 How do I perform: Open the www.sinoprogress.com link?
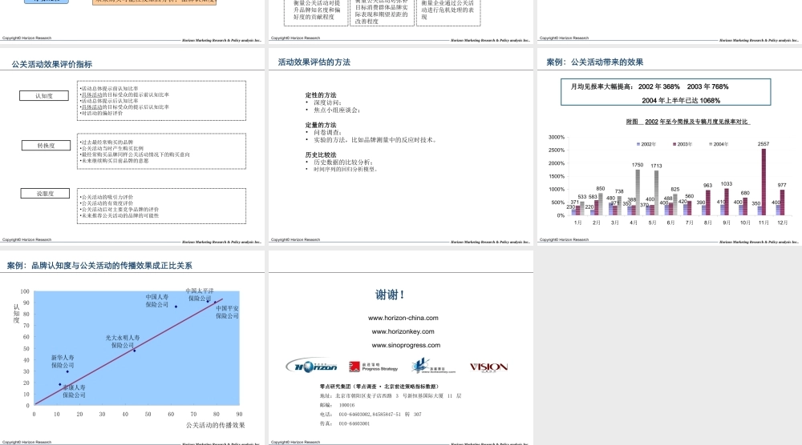point(406,346)
